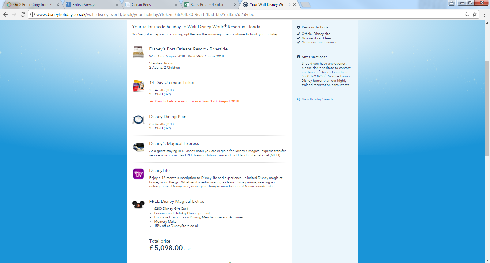View site information icon in address bar

click(32, 14)
